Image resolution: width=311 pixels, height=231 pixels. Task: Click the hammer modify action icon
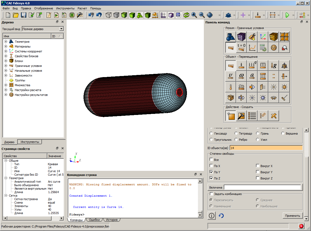tap(241, 116)
